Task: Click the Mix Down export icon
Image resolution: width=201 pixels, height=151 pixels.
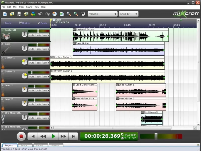Action: [x=62, y=14]
